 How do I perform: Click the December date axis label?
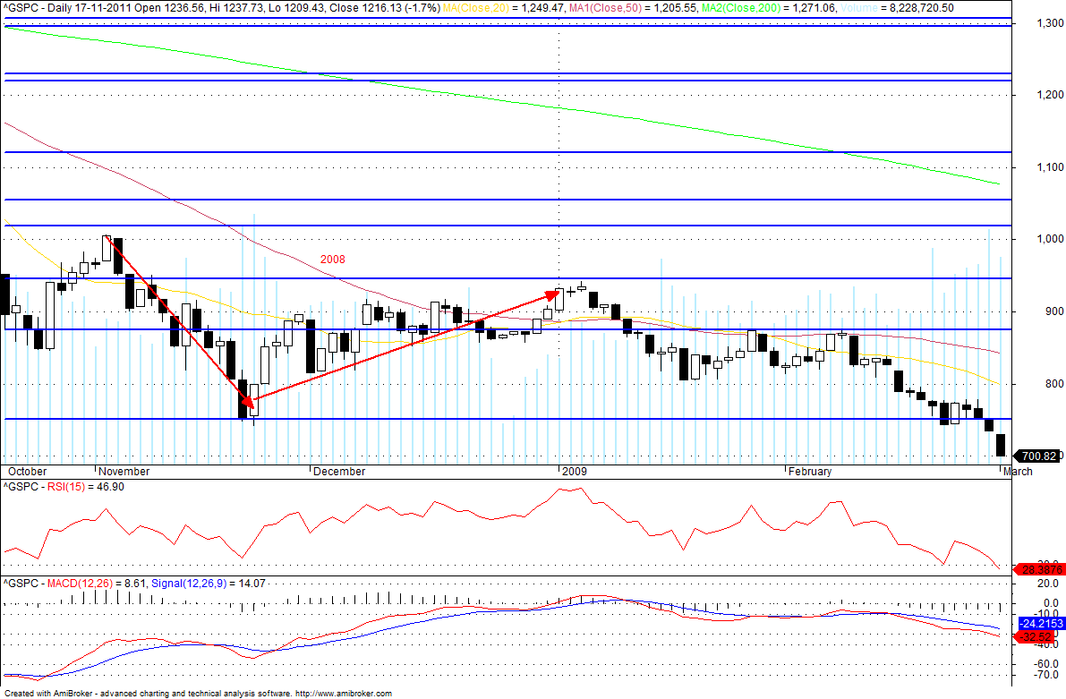click(338, 471)
